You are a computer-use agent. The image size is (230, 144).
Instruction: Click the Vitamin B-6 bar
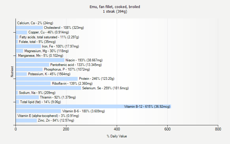point(38,111)
